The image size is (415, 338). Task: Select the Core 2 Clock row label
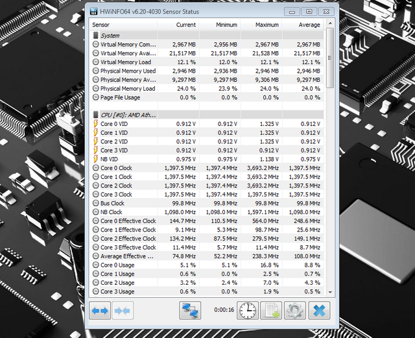point(116,186)
